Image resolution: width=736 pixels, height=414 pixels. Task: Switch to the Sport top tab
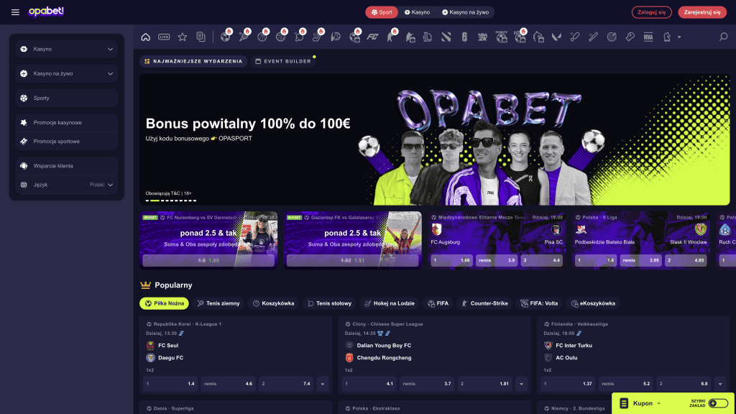[382, 12]
